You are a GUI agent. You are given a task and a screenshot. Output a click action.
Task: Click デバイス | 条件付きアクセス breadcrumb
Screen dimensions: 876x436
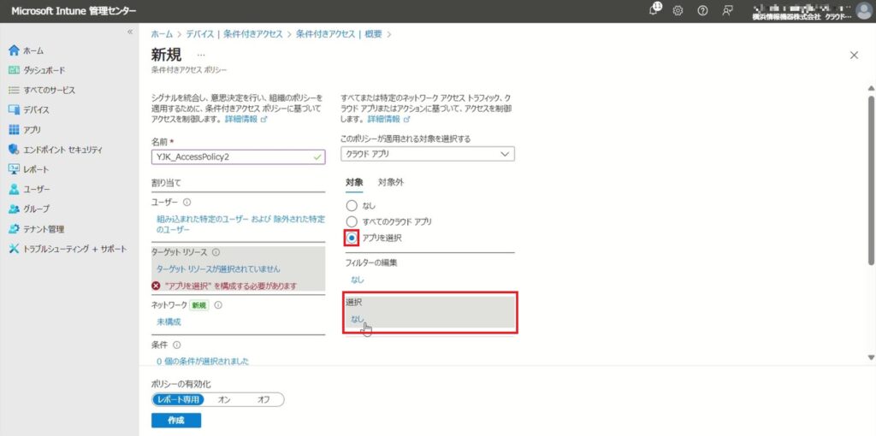coord(234,34)
